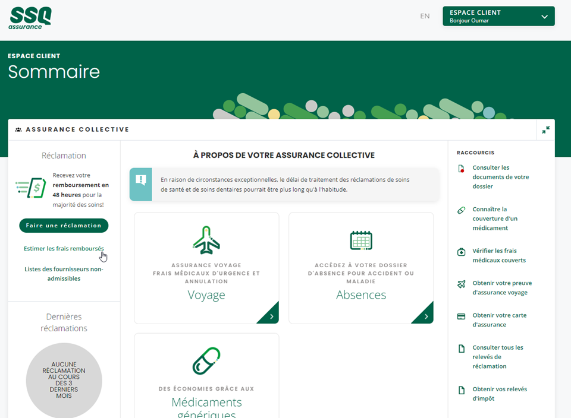Screen dimensions: 571x418
Task: Switch language to EN
Action: (425, 16)
